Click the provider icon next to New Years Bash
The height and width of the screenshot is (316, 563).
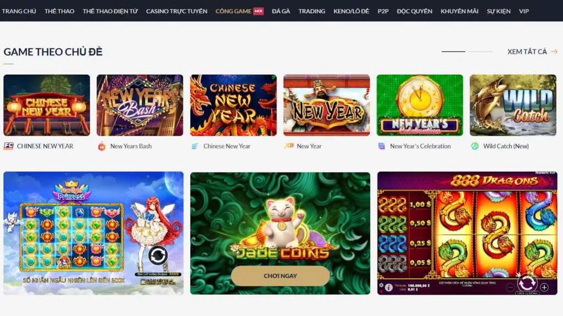102,146
